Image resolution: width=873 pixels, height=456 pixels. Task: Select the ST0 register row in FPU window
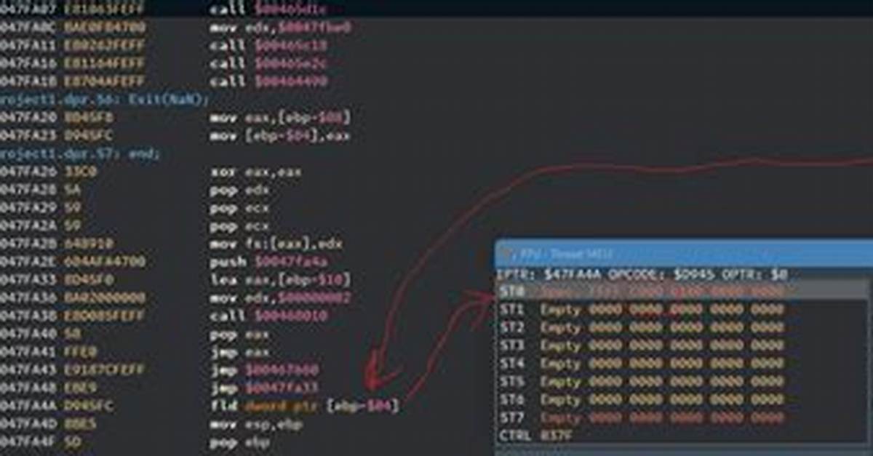[x=682, y=292]
